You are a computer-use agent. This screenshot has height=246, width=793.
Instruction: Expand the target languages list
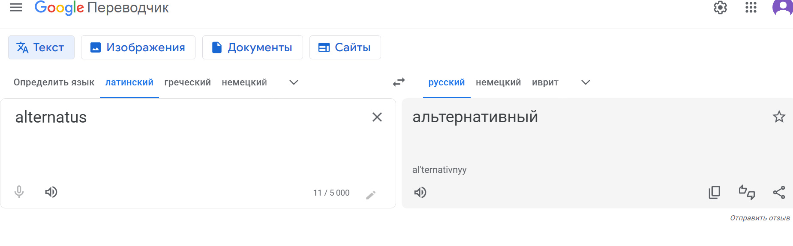pos(586,82)
